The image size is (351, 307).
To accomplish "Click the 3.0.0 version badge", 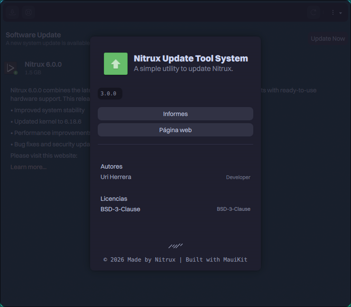I will (109, 94).
